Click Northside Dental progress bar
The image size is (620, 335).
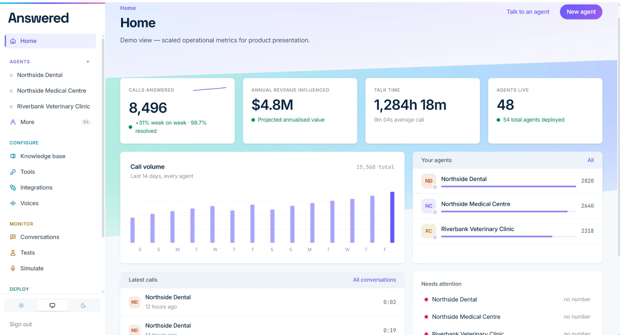(508, 187)
